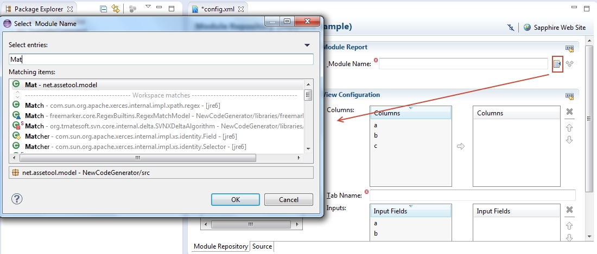The height and width of the screenshot is (254, 597).
Task: Click the left Columns list header to sort
Action: tap(411, 113)
